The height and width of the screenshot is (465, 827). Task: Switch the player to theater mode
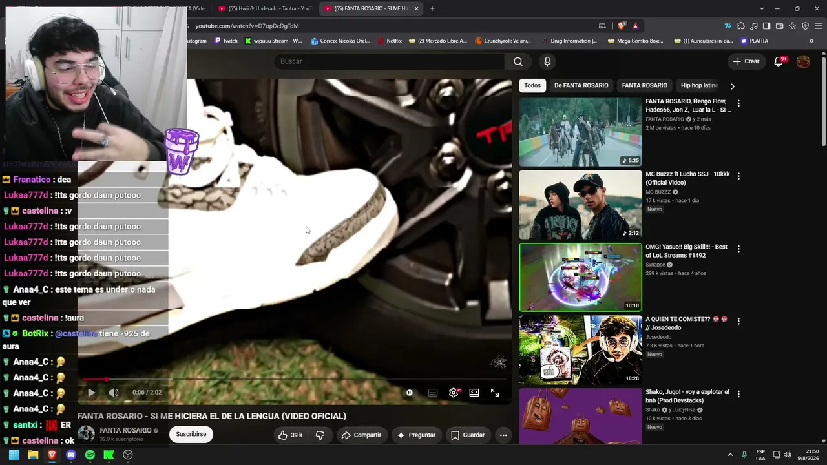474,393
